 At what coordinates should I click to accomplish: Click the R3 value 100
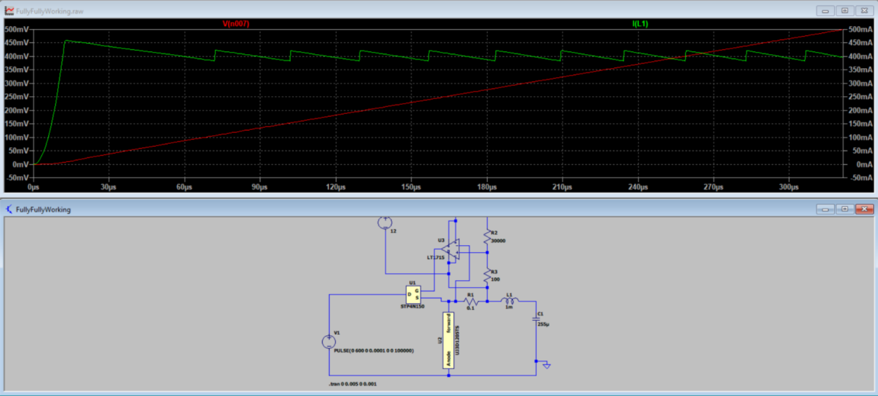coord(496,280)
